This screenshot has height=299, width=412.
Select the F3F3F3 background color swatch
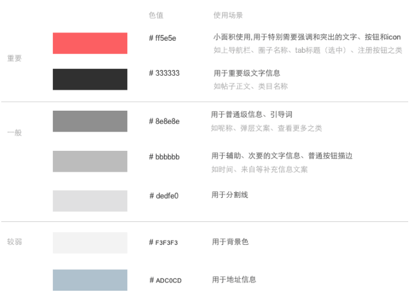pyautogui.click(x=90, y=242)
